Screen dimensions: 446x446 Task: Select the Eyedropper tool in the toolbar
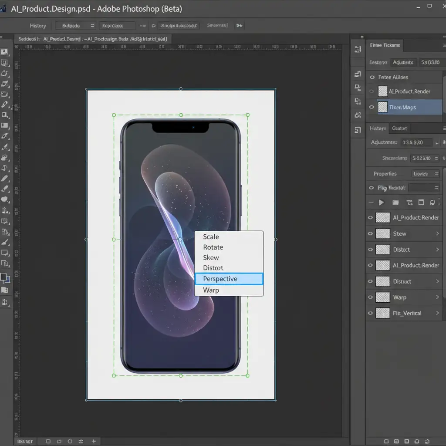[x=5, y=105]
